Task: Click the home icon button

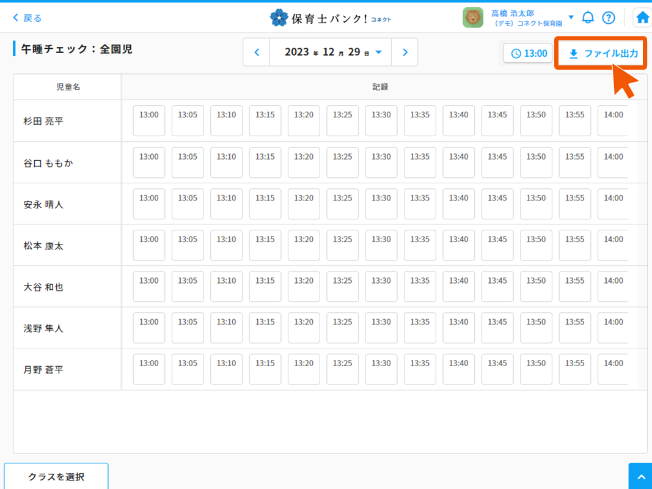Action: click(x=642, y=18)
